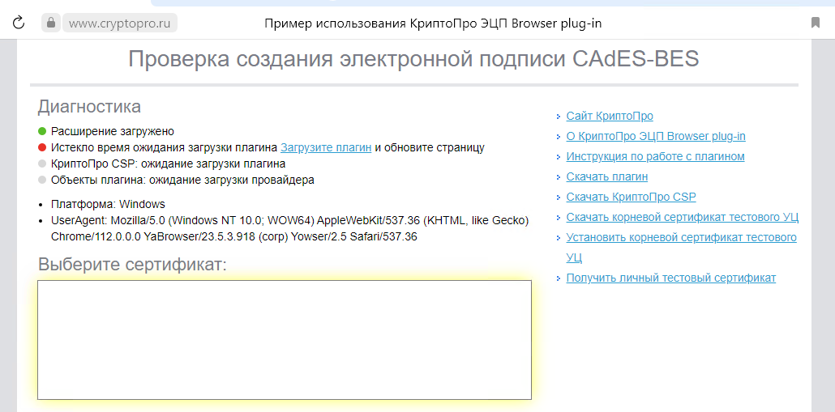
Task: Click the 'Выберите сертификат:' heading
Action: [132, 264]
